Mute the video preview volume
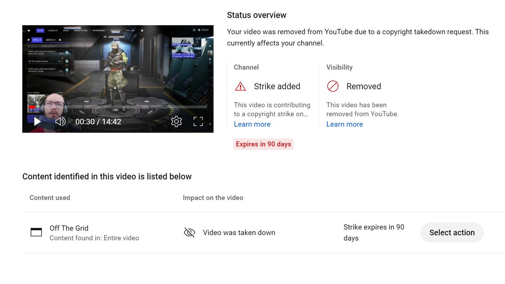Viewport: 505px width, 284px height. click(61, 122)
